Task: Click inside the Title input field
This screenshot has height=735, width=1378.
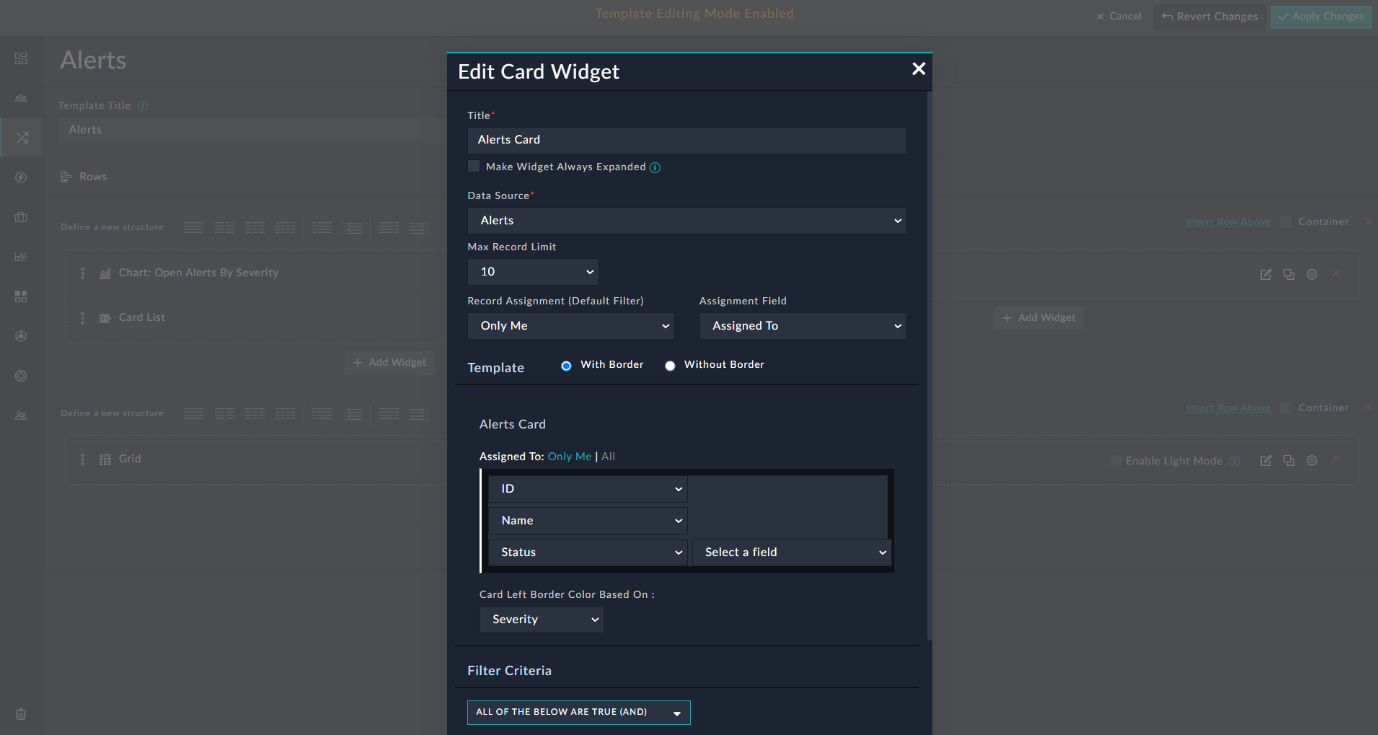Action: click(x=686, y=140)
